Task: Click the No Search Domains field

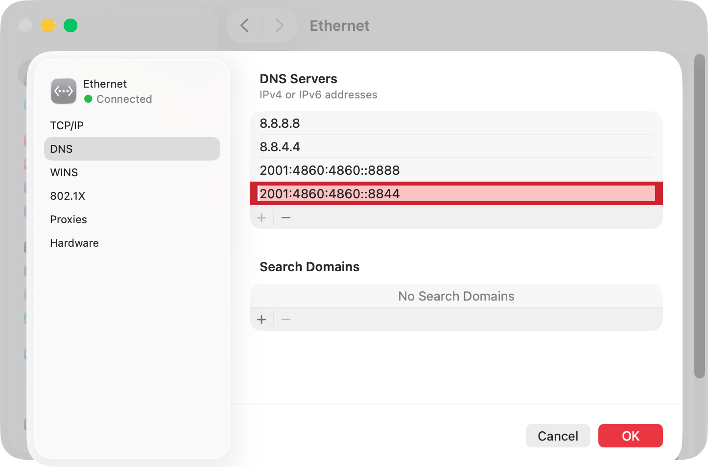Action: [x=456, y=296]
